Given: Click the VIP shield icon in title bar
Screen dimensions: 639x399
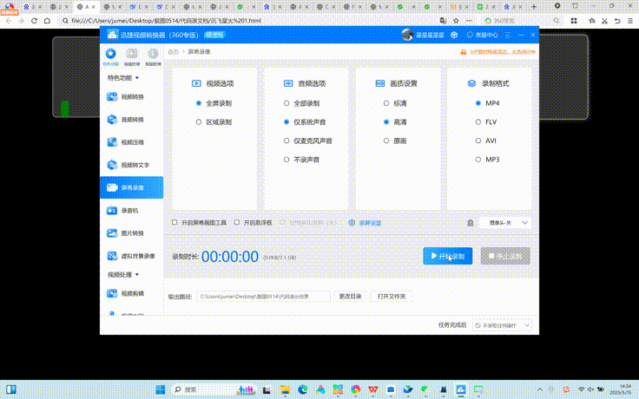Looking at the screenshot, I should click(454, 35).
